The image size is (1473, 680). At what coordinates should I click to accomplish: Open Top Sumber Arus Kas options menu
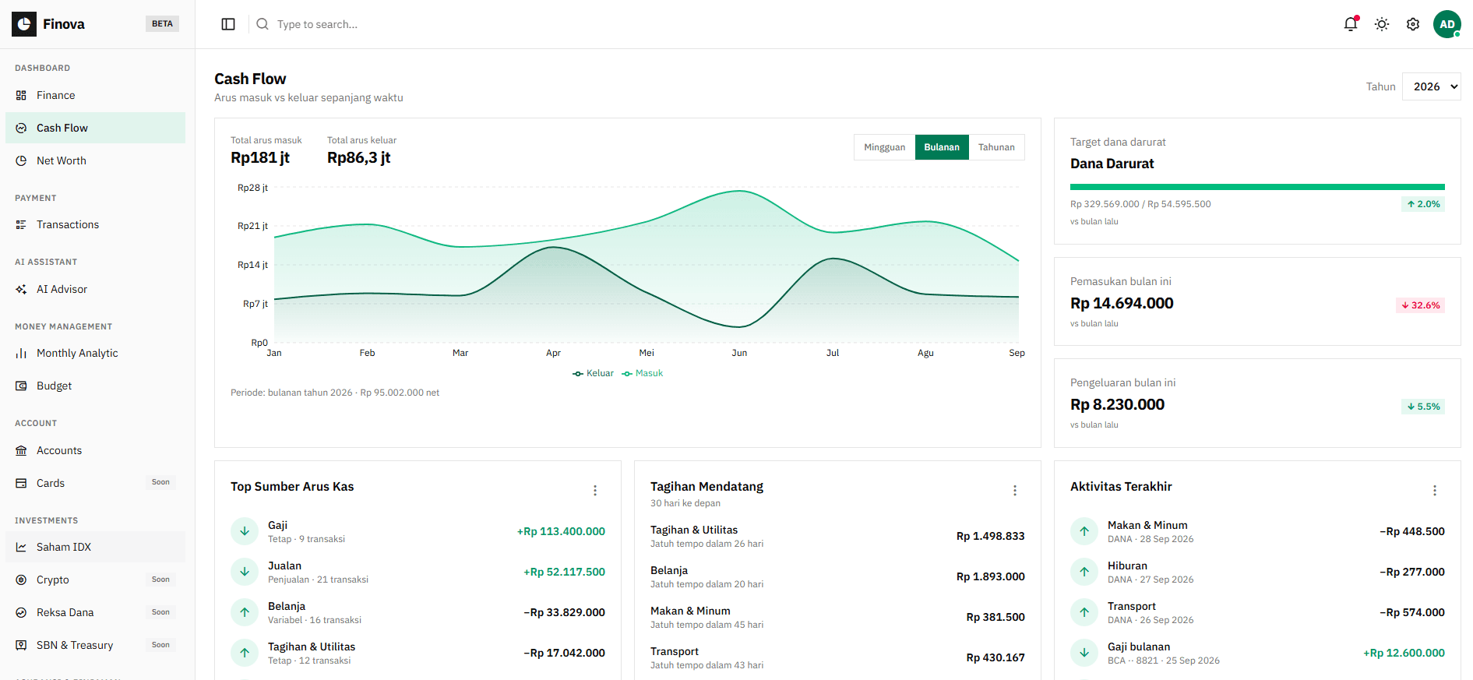point(595,491)
